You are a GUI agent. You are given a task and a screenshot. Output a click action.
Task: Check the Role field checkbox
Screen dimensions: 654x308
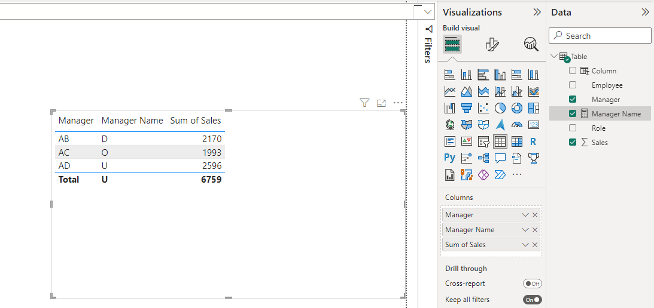pyautogui.click(x=573, y=128)
